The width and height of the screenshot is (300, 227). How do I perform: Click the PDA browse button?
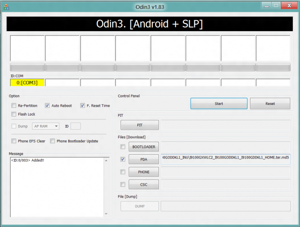pyautogui.click(x=143, y=159)
